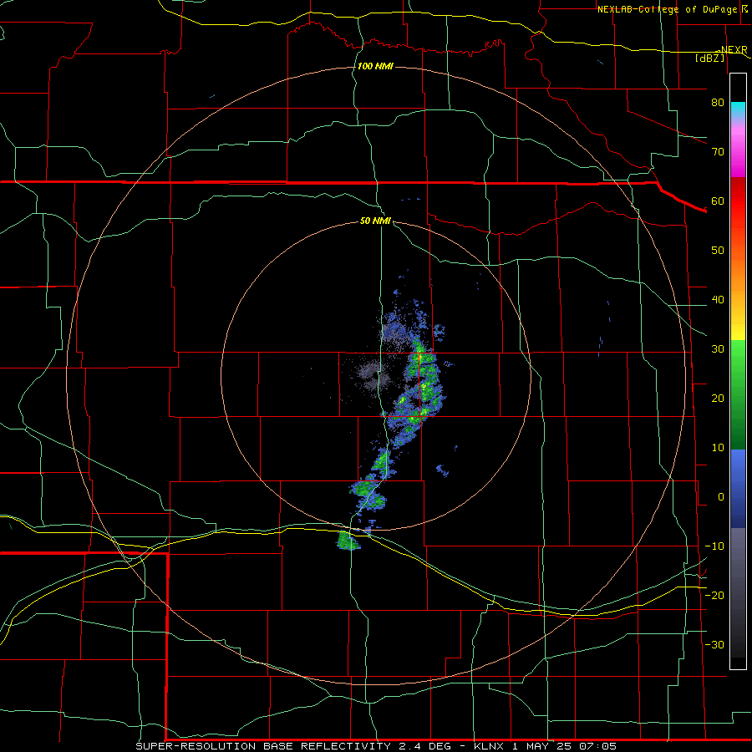The image size is (752, 752).
Task: Click the product caption "SUPER-RESOLUTION BASE REFLECTIVITY 2.4 DEG - KLNX"
Action: [x=320, y=746]
